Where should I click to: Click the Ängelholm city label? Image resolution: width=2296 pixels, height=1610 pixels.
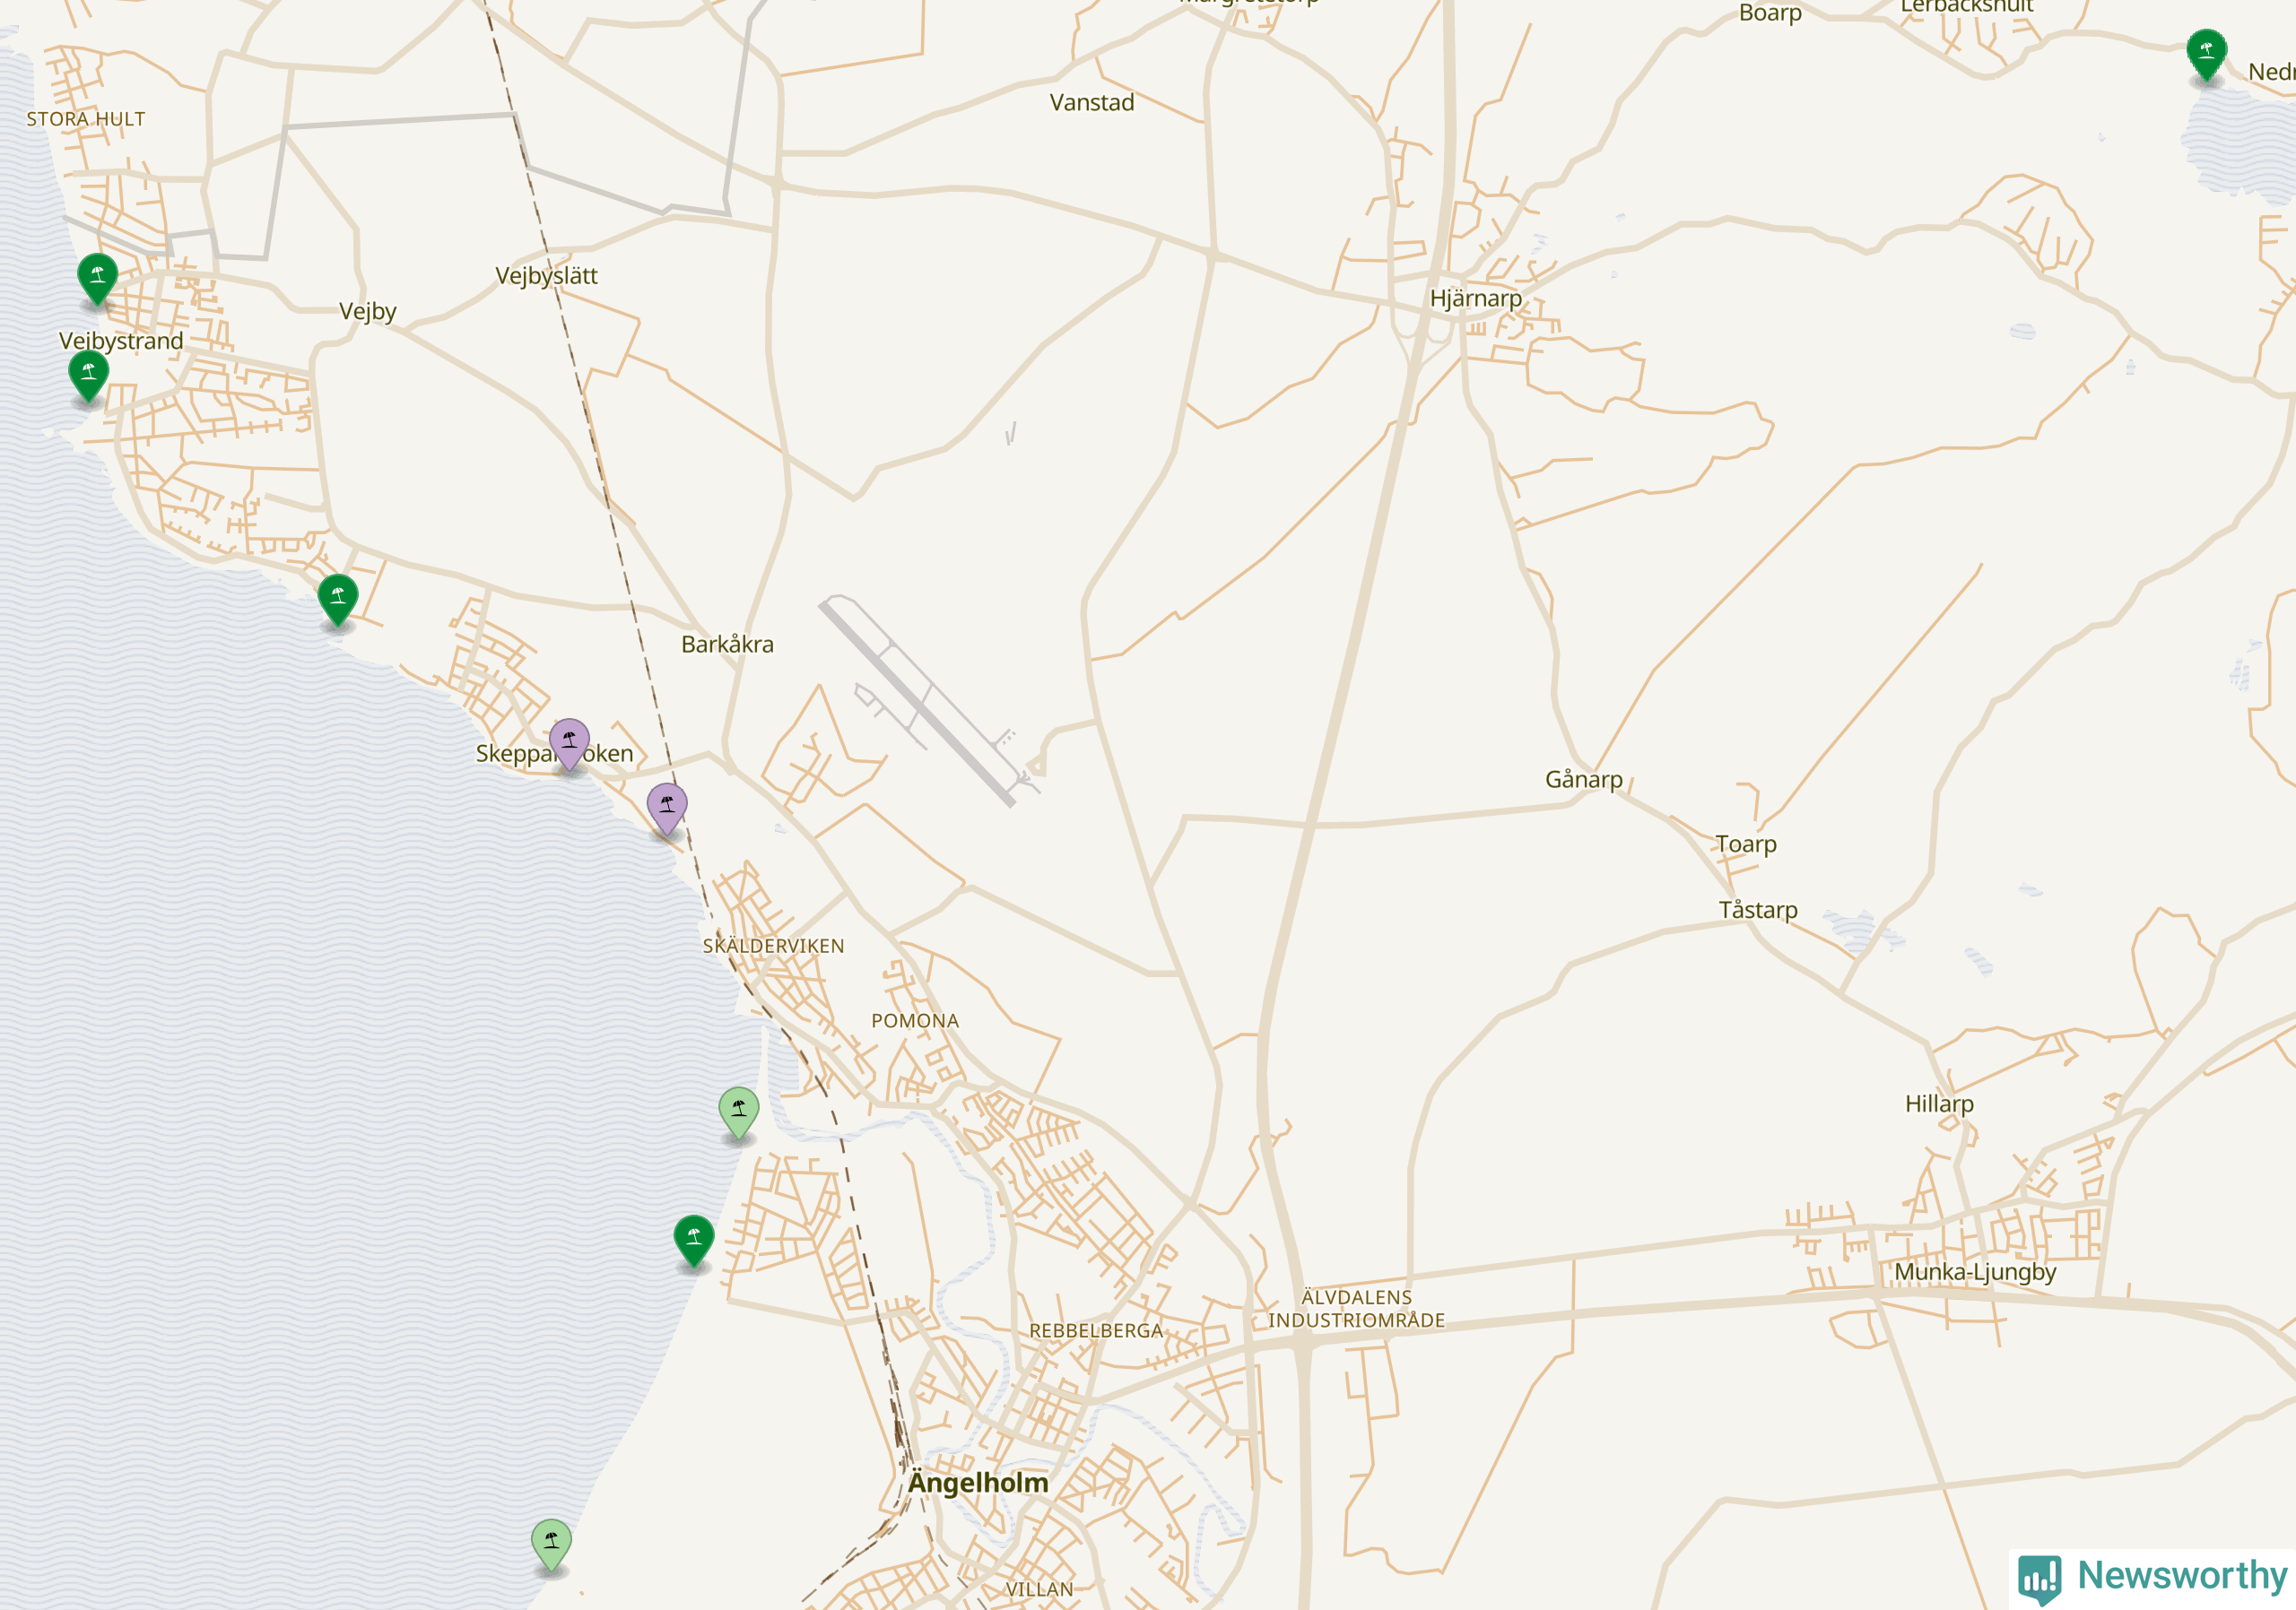click(978, 1483)
